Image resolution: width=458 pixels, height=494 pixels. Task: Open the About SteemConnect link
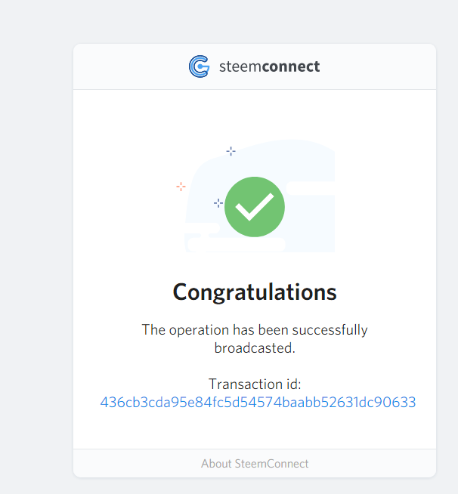pos(255,464)
